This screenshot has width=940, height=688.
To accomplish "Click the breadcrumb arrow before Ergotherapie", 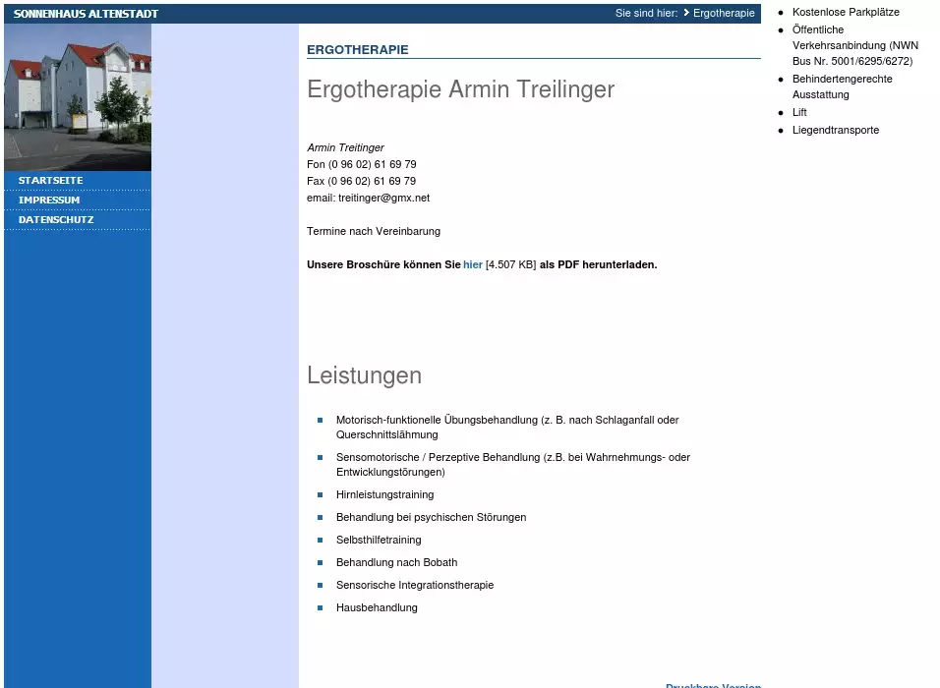I will [686, 14].
